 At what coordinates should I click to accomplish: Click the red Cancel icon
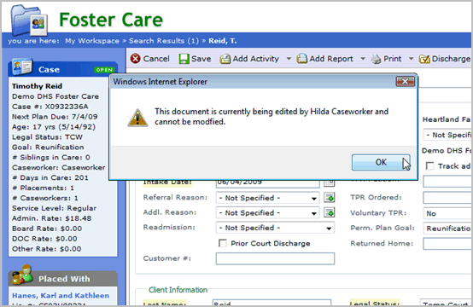tap(136, 59)
